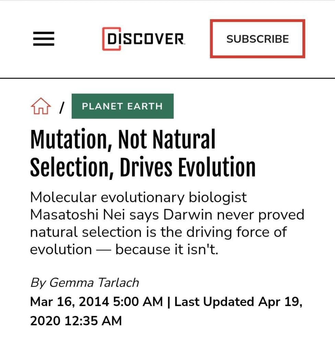This screenshot has height=351, width=335.
Task: Click the Discover magazine logo
Action: pyautogui.click(x=144, y=39)
